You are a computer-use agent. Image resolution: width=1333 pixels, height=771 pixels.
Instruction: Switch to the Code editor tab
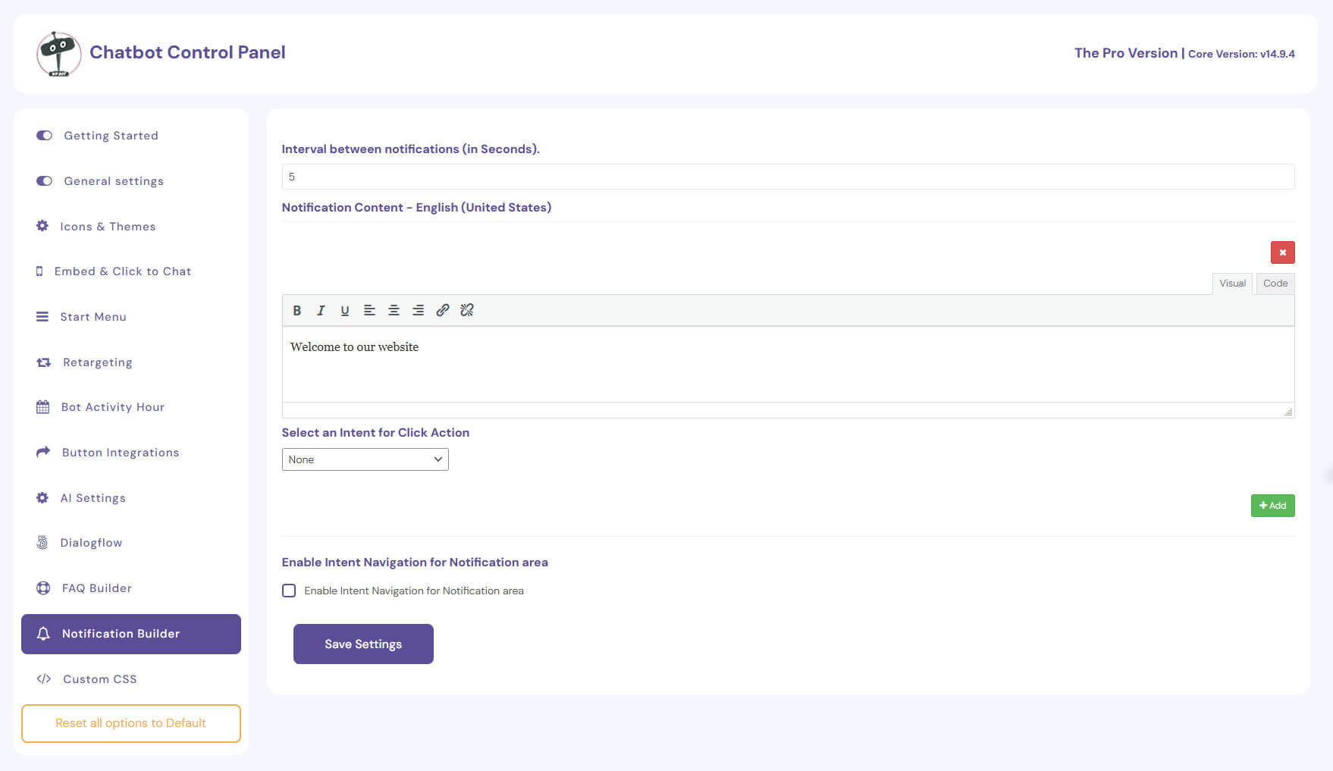coord(1275,284)
